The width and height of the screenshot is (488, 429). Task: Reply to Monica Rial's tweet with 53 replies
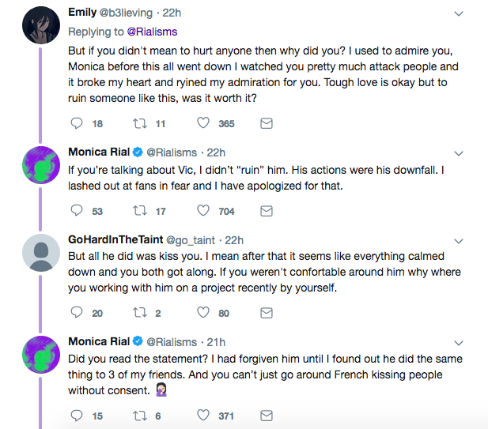pos(77,210)
